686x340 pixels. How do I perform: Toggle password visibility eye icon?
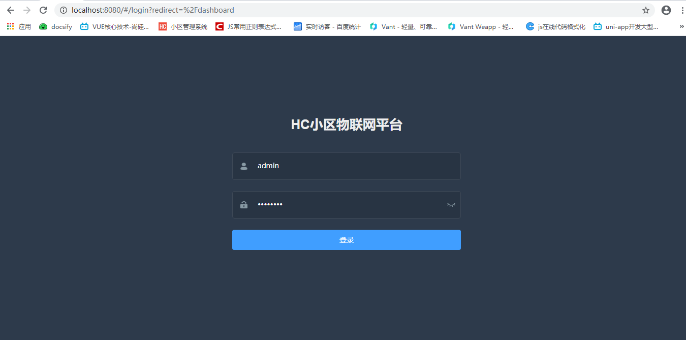pyautogui.click(x=451, y=205)
